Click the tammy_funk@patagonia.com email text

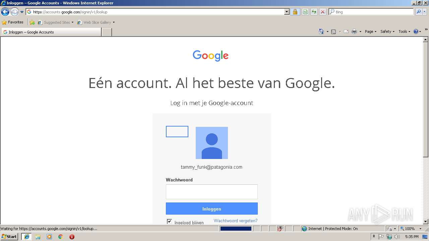click(x=211, y=167)
